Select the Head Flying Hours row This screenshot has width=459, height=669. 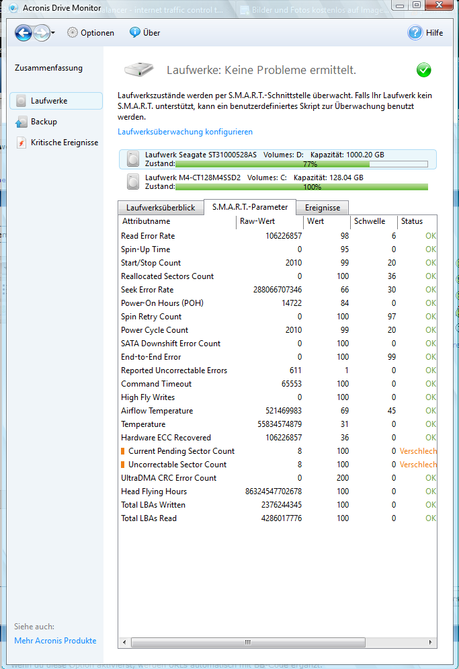coord(278,491)
